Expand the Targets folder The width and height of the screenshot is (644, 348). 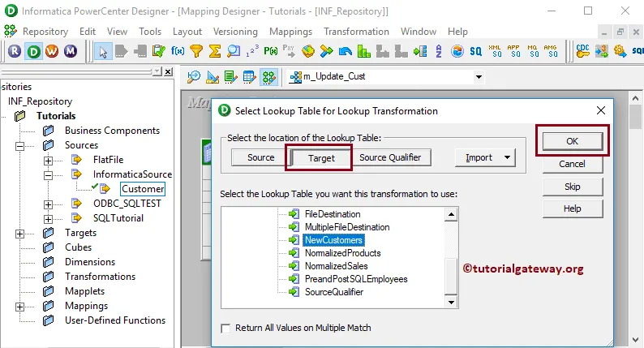[19, 234]
